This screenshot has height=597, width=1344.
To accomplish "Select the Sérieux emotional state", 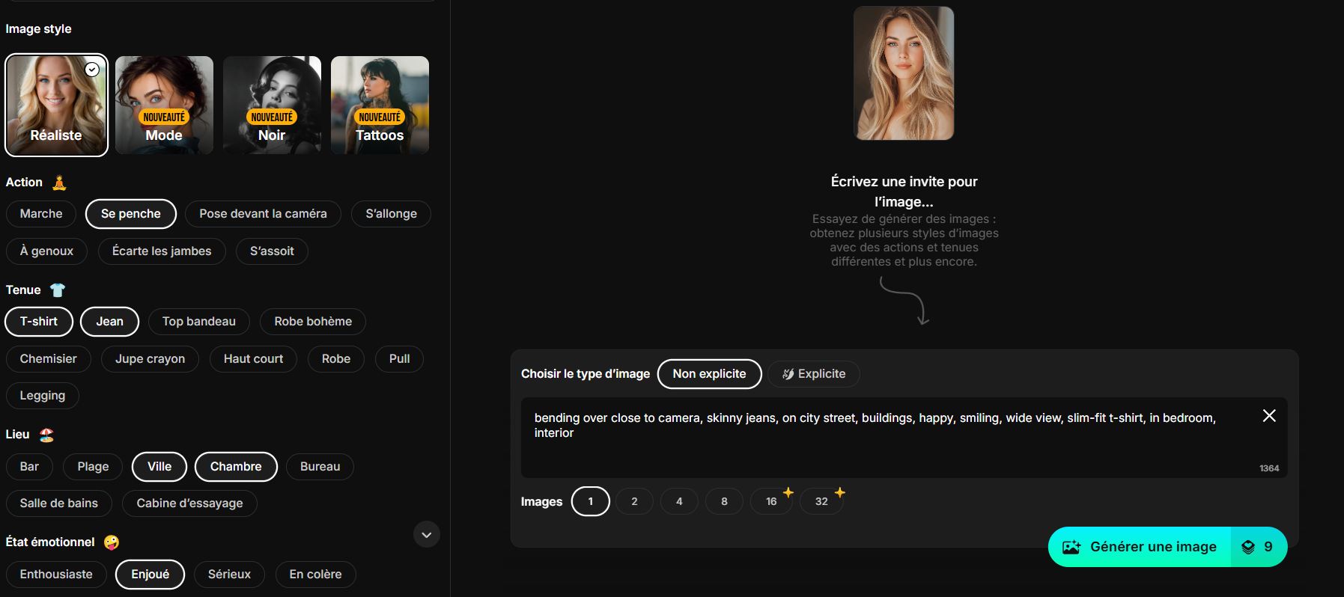I will click(229, 575).
